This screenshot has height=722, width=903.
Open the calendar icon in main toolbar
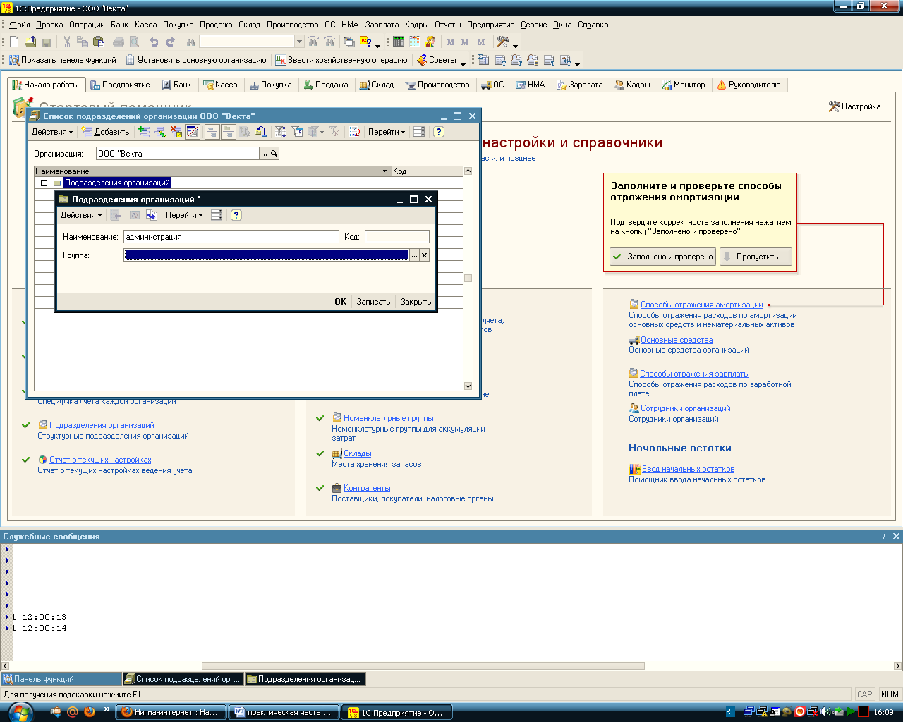point(415,42)
